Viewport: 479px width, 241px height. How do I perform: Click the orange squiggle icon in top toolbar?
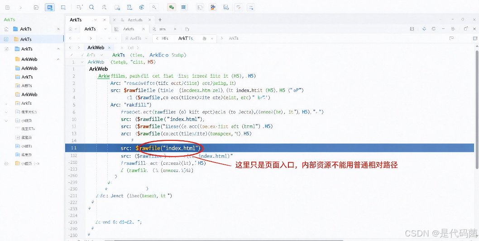[238, 7]
